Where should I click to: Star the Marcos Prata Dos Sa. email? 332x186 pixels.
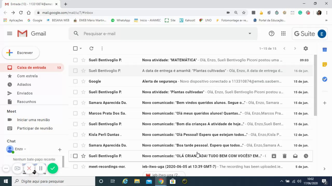[x=83, y=113]
